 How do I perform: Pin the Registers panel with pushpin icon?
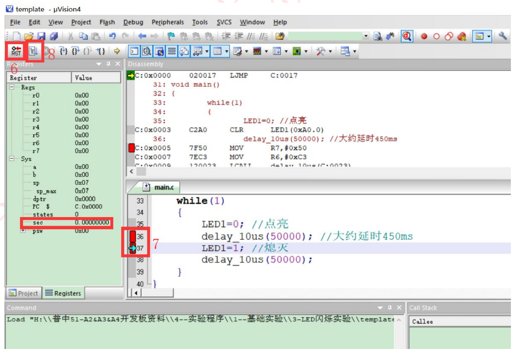108,65
